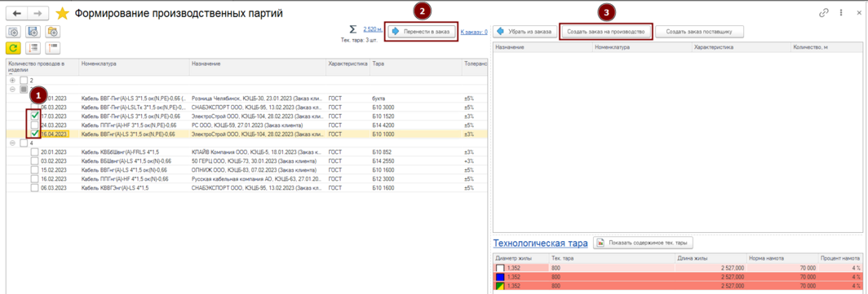Check the 20.01.2023 row checkbox
This screenshot has width=868, height=294.
[x=34, y=152]
